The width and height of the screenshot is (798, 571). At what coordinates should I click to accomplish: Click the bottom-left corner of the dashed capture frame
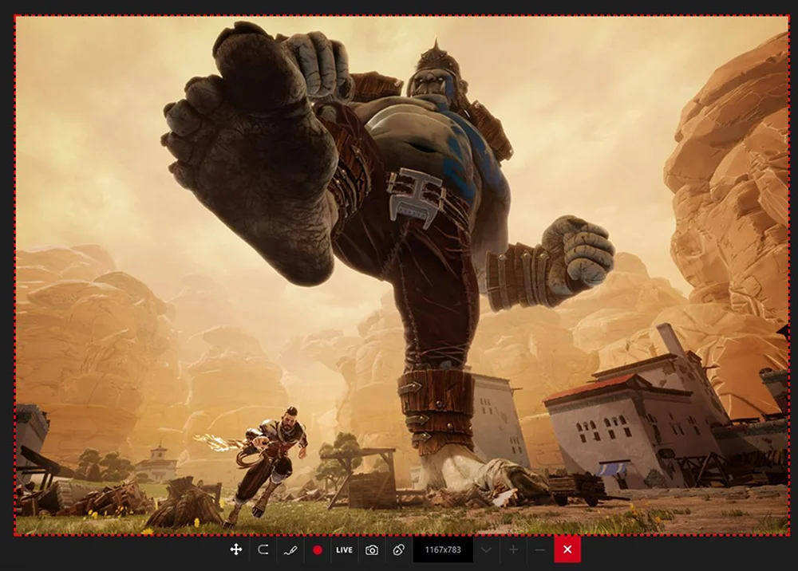[x=15, y=534]
